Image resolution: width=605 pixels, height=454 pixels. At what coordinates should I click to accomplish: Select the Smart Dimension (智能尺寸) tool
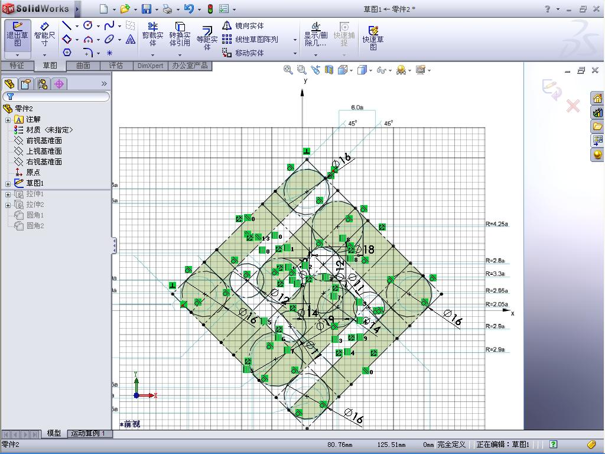point(45,34)
